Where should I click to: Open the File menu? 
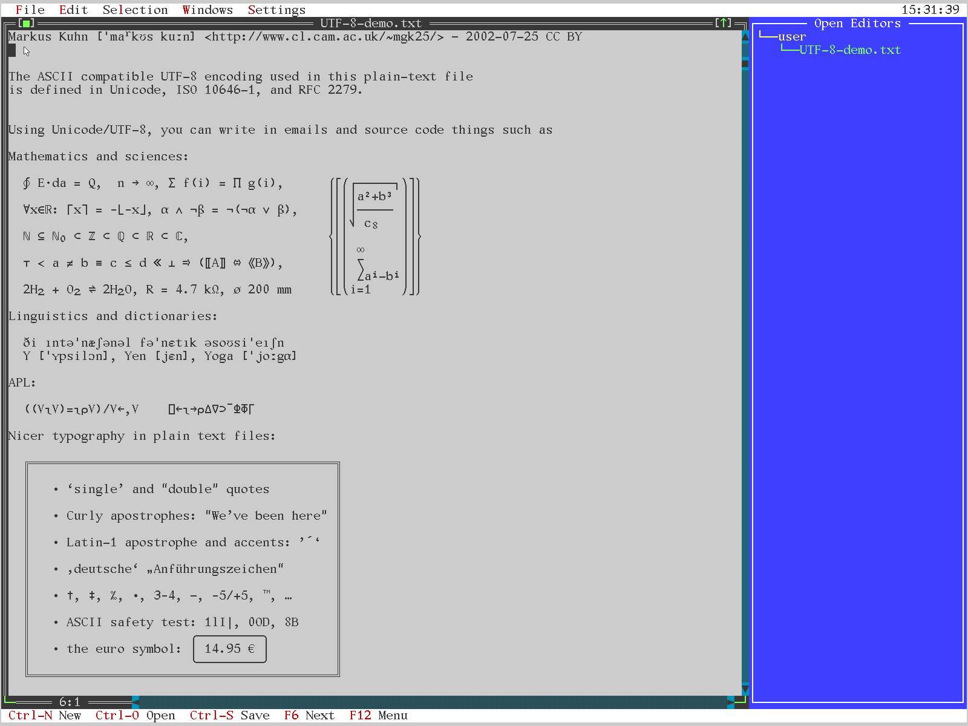tap(30, 10)
